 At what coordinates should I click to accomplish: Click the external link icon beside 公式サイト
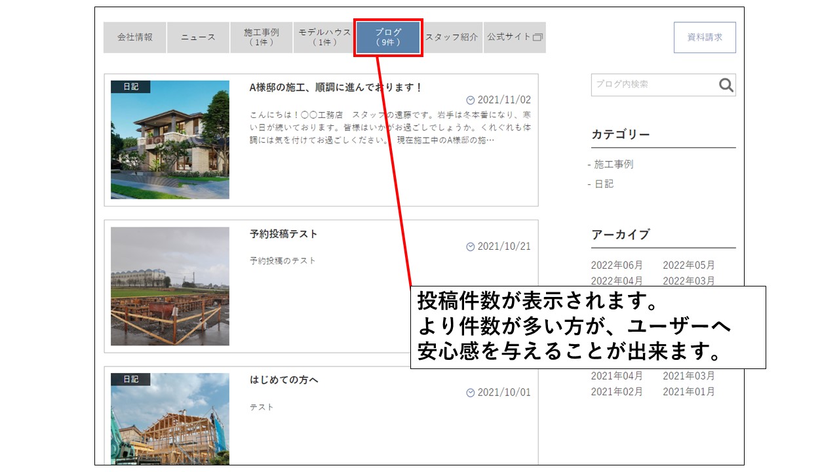pos(538,37)
